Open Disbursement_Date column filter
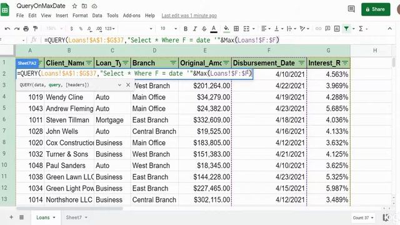The image size is (400, 225). pos(301,62)
